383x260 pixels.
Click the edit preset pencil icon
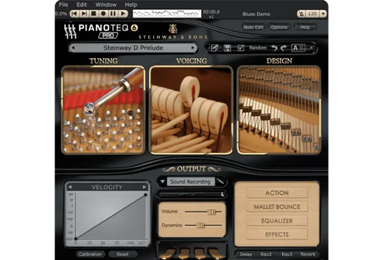(215, 48)
